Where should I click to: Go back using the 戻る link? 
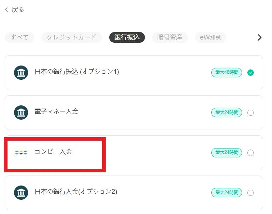tap(18, 10)
